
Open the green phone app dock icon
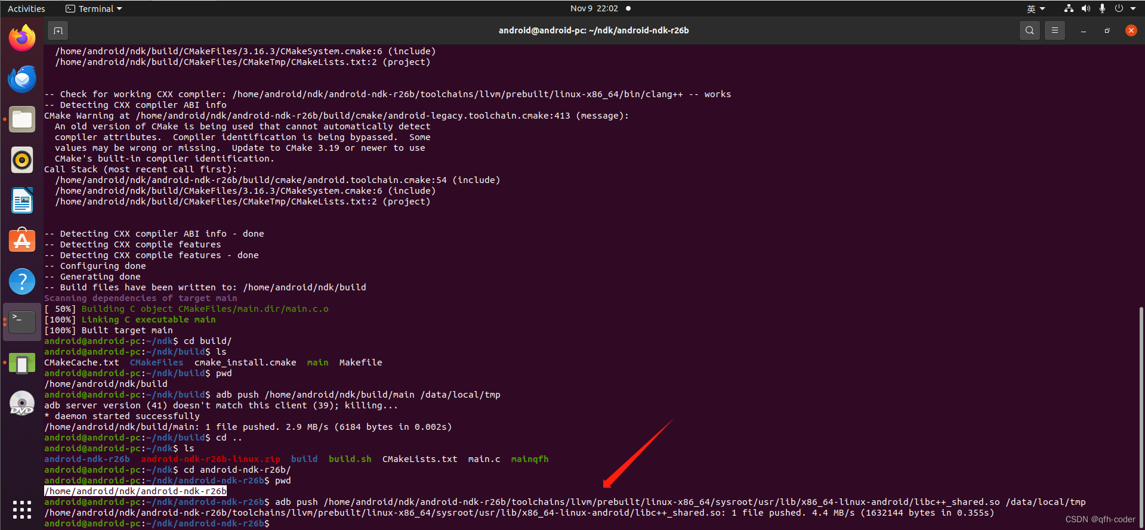click(x=22, y=363)
